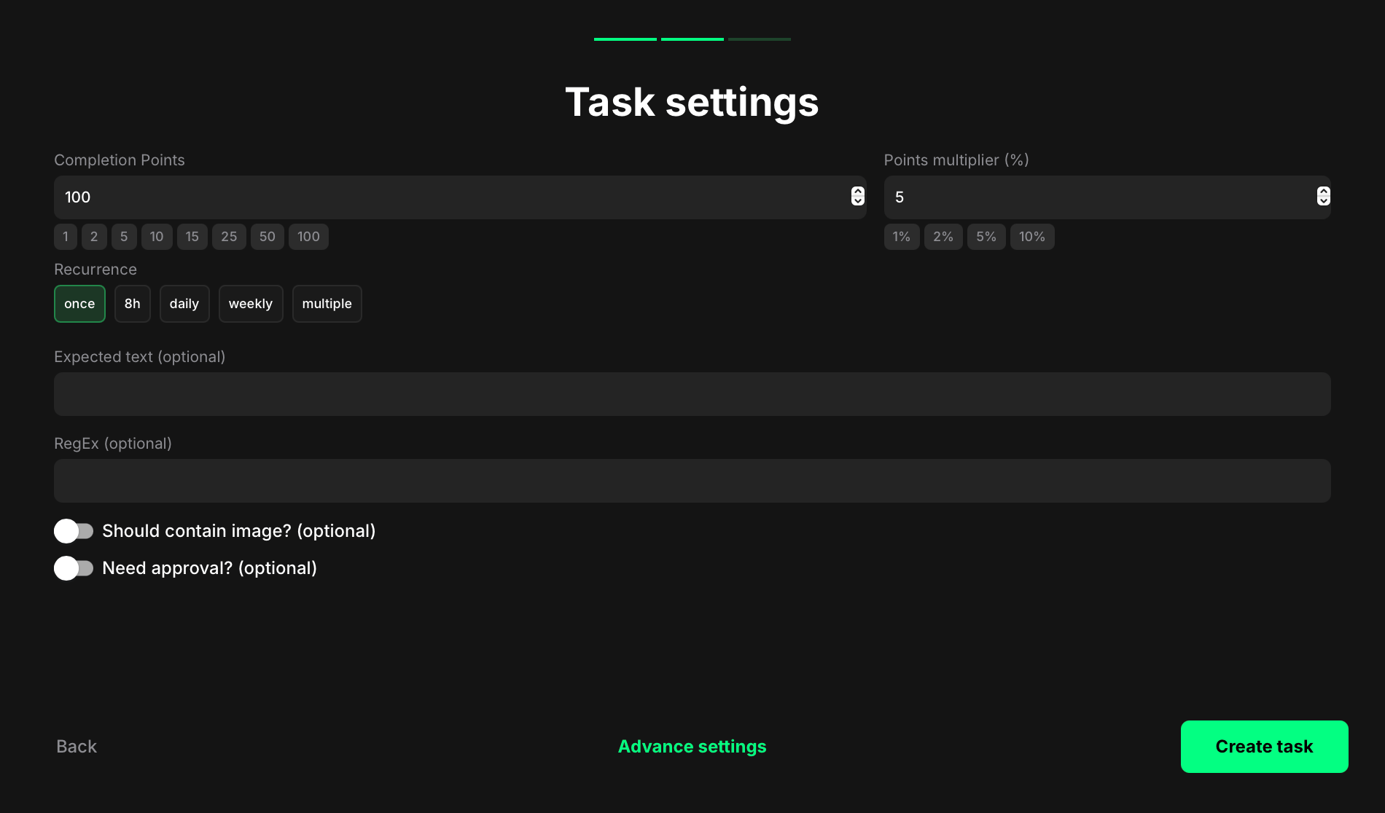The height and width of the screenshot is (813, 1385).
Task: Toggle Should contain image switch
Action: (74, 531)
